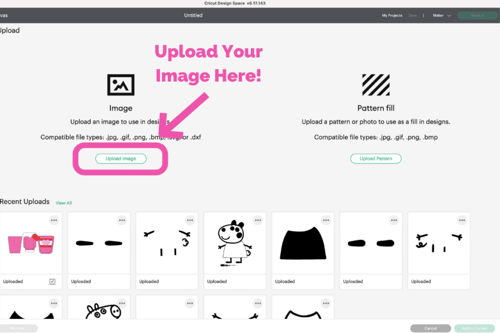Image resolution: width=500 pixels, height=333 pixels.
Task: Click the Make It button
Action: click(478, 15)
